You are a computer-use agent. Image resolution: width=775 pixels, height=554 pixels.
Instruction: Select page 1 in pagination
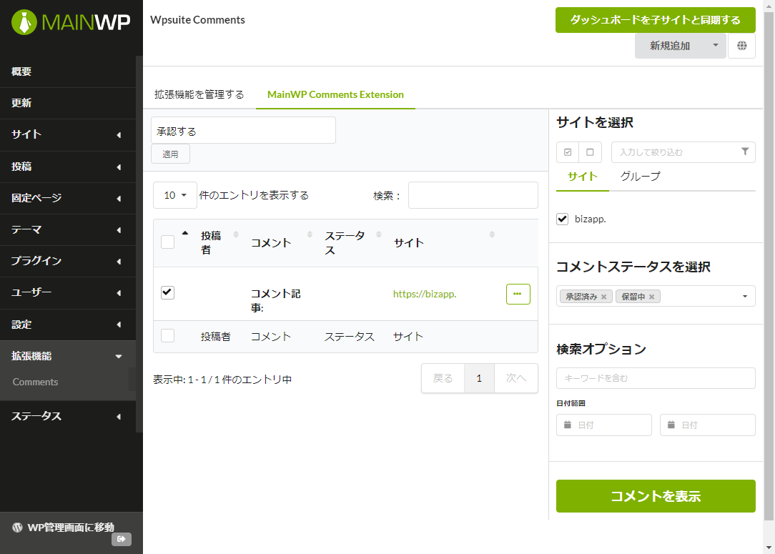click(479, 378)
